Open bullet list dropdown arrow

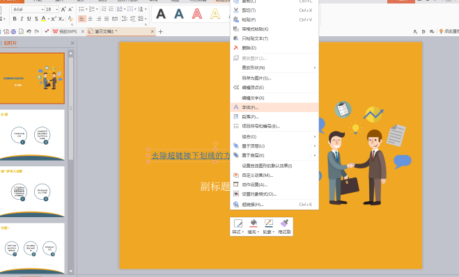[x=87, y=9]
